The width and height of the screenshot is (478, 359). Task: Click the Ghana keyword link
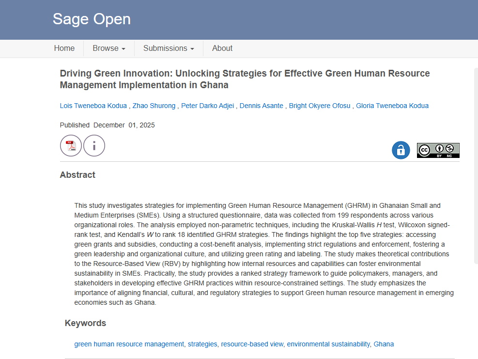pyautogui.click(x=384, y=344)
